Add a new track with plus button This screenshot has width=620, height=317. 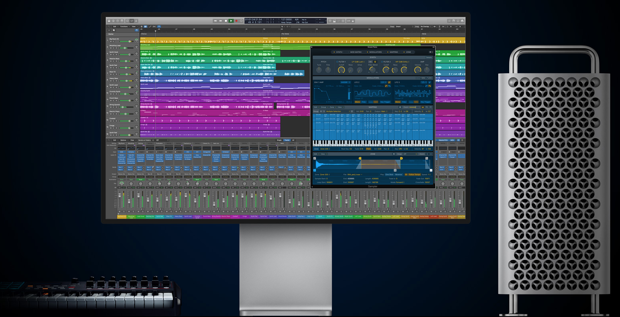tap(109, 30)
